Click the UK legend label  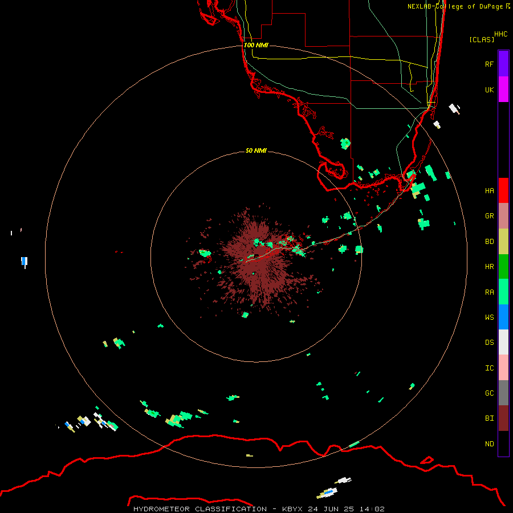tap(489, 89)
